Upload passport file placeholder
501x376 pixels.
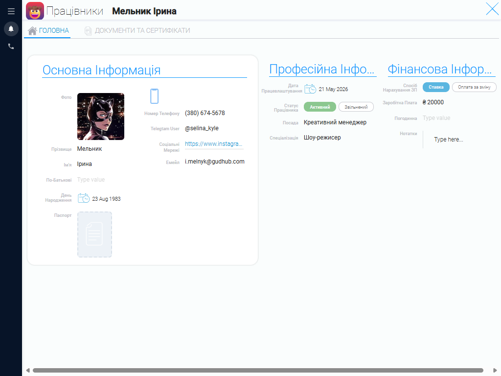pos(94,235)
